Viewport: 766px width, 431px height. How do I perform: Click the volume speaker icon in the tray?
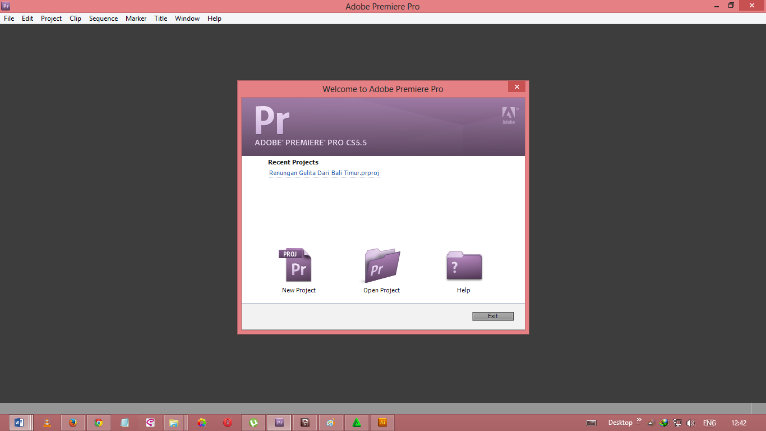pos(690,423)
